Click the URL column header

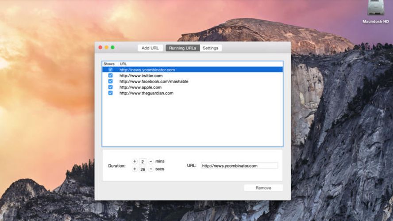coord(123,64)
